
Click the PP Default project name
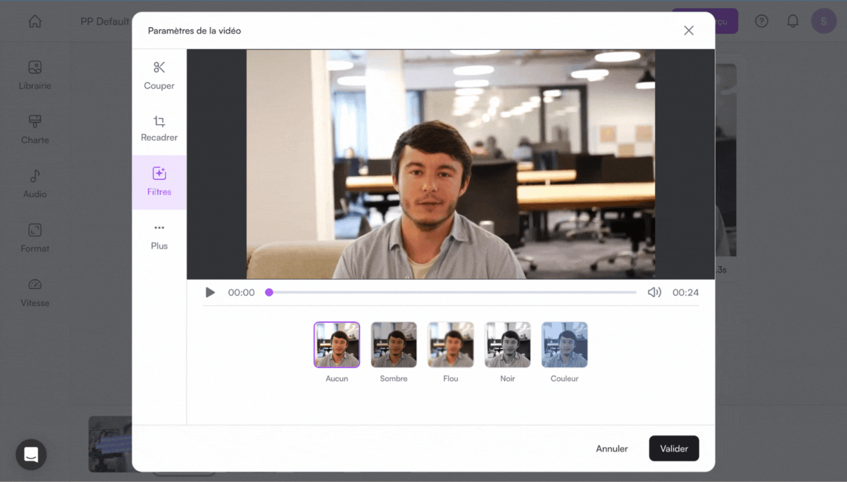point(105,21)
